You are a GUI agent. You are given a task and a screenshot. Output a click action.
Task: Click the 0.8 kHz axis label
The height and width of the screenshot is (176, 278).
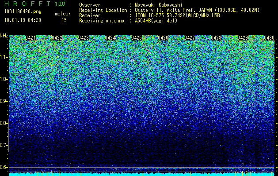(4, 123)
